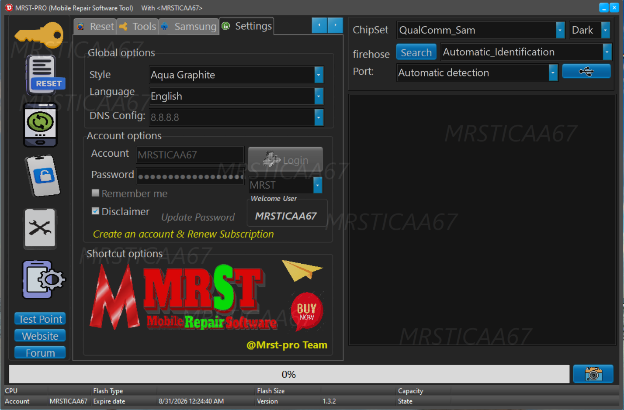Click the status bar Account value MRSTICAA67
This screenshot has width=624, height=410.
pyautogui.click(x=68, y=401)
